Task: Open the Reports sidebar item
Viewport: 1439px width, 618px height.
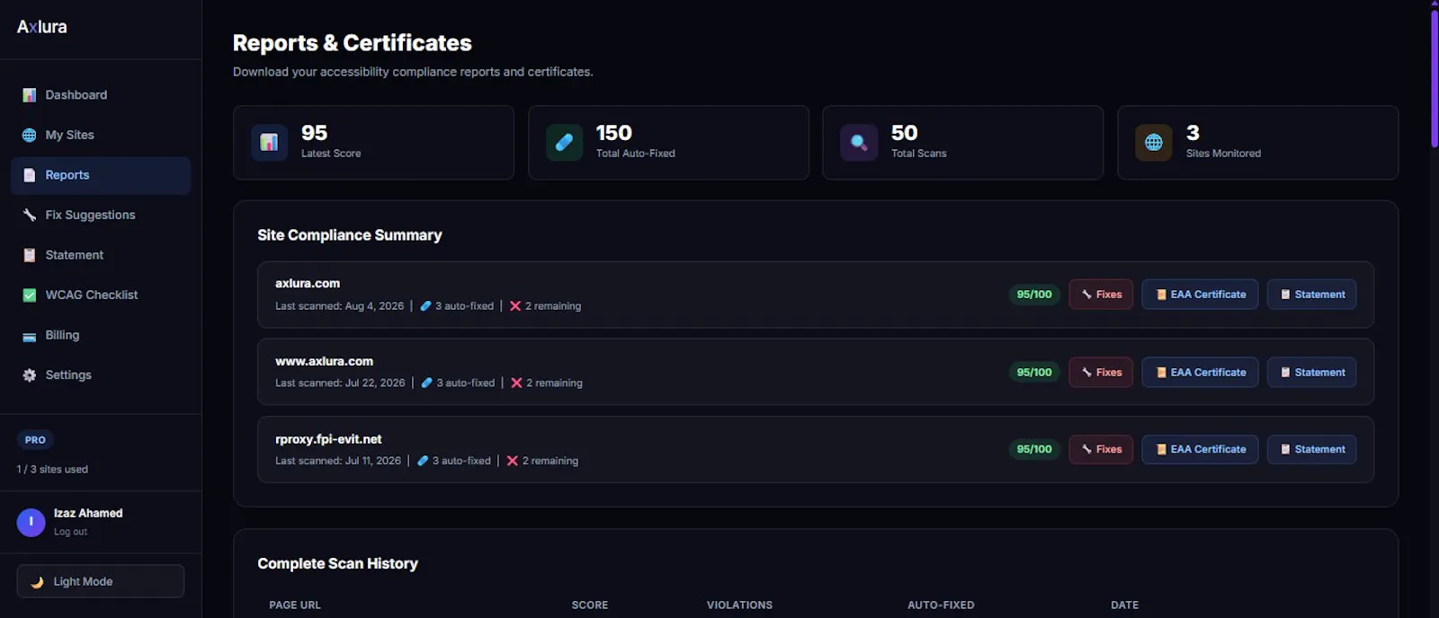Action: tap(101, 175)
